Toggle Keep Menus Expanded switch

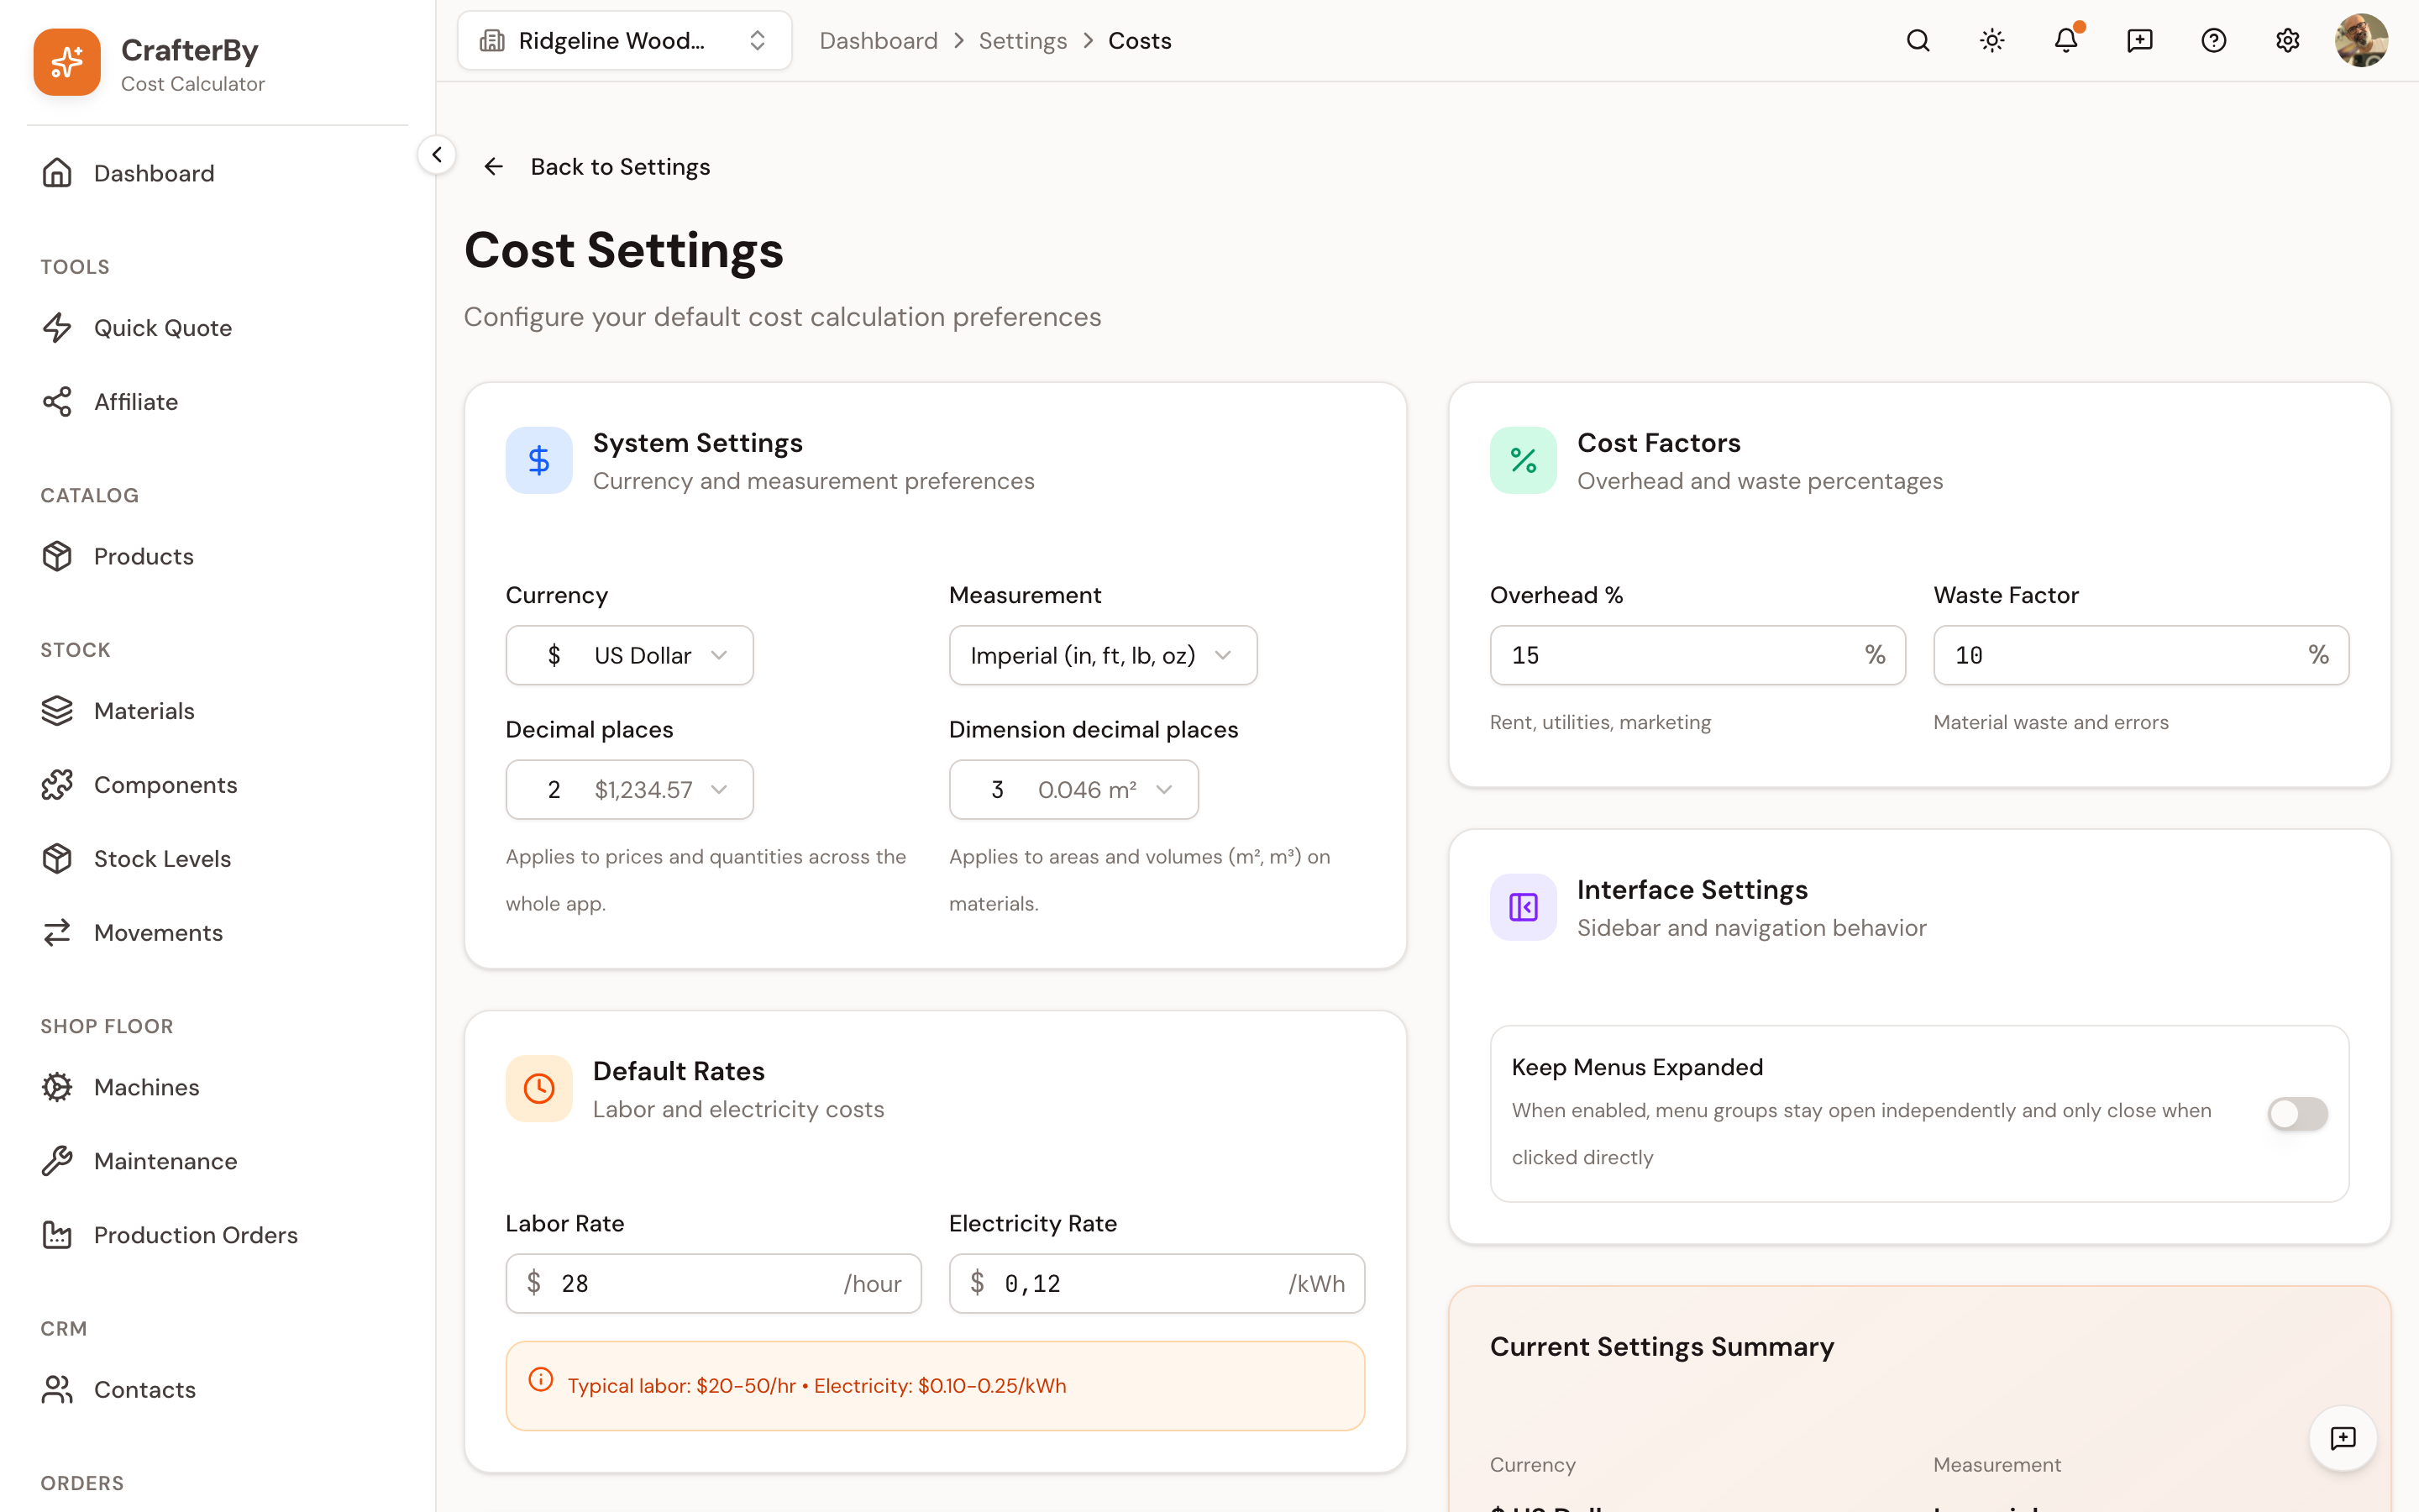[2297, 1113]
